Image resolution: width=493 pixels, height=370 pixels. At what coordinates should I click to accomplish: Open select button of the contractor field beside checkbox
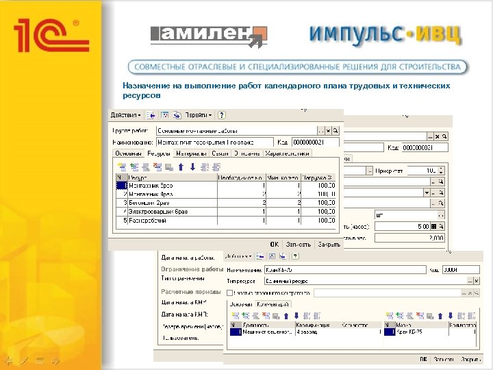464,293
